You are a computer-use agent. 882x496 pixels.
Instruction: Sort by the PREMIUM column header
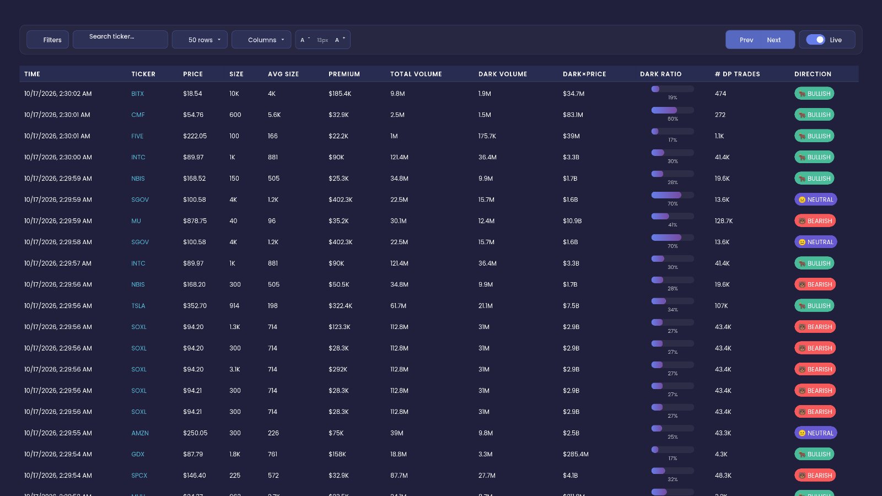pos(344,74)
